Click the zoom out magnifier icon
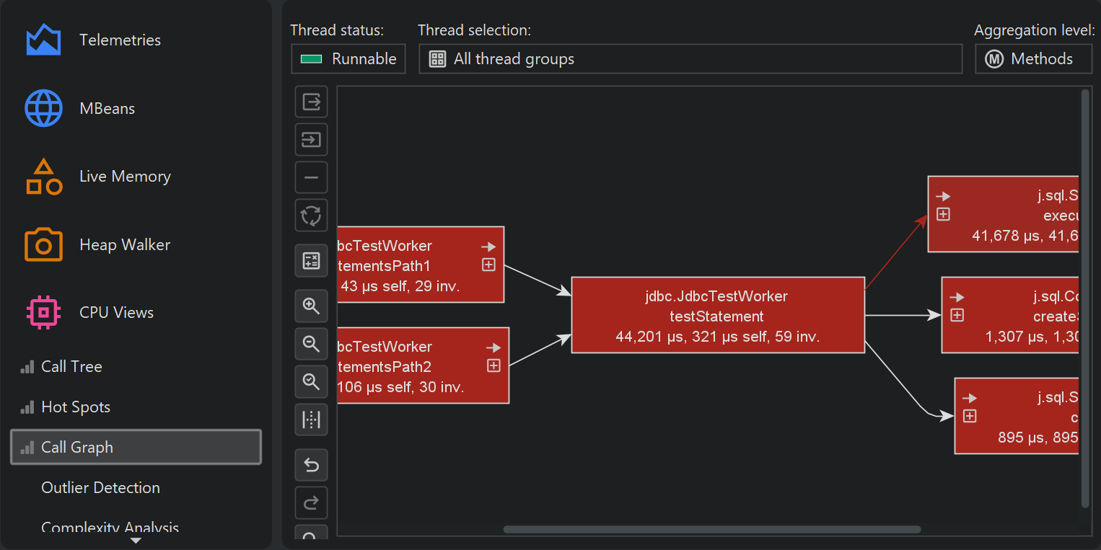 [311, 344]
